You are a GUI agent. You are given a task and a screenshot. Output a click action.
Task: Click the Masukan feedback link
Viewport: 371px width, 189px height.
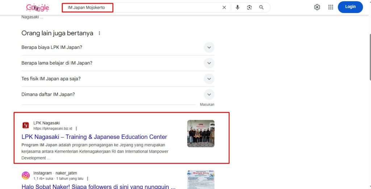tap(207, 104)
